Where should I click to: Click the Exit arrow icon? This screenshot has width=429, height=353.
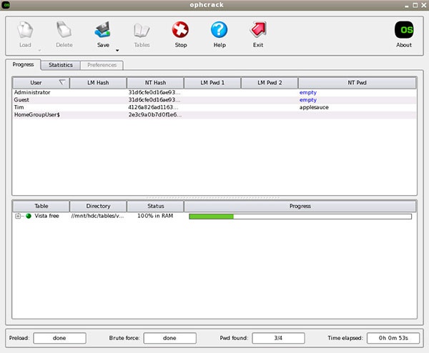pos(258,31)
